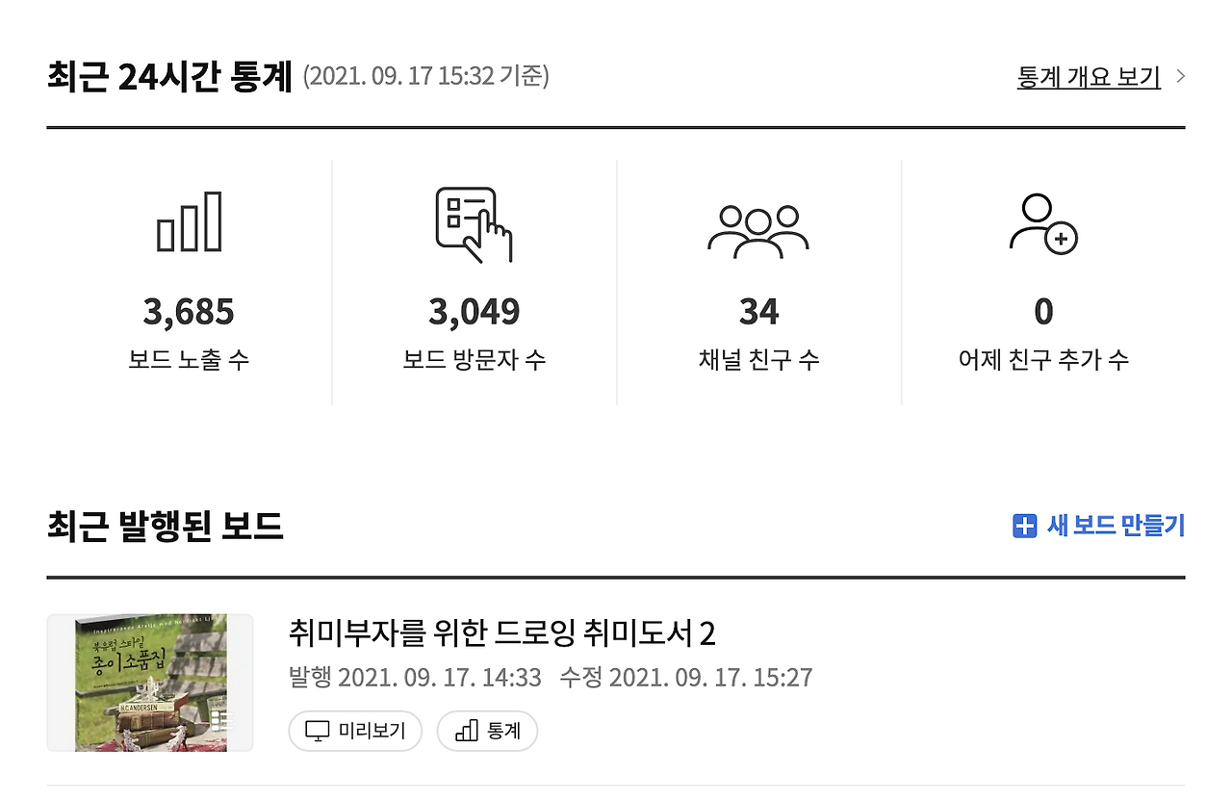1232x800 pixels.
Task: Open the 통계 개요 보기 link
Action: coord(1089,77)
